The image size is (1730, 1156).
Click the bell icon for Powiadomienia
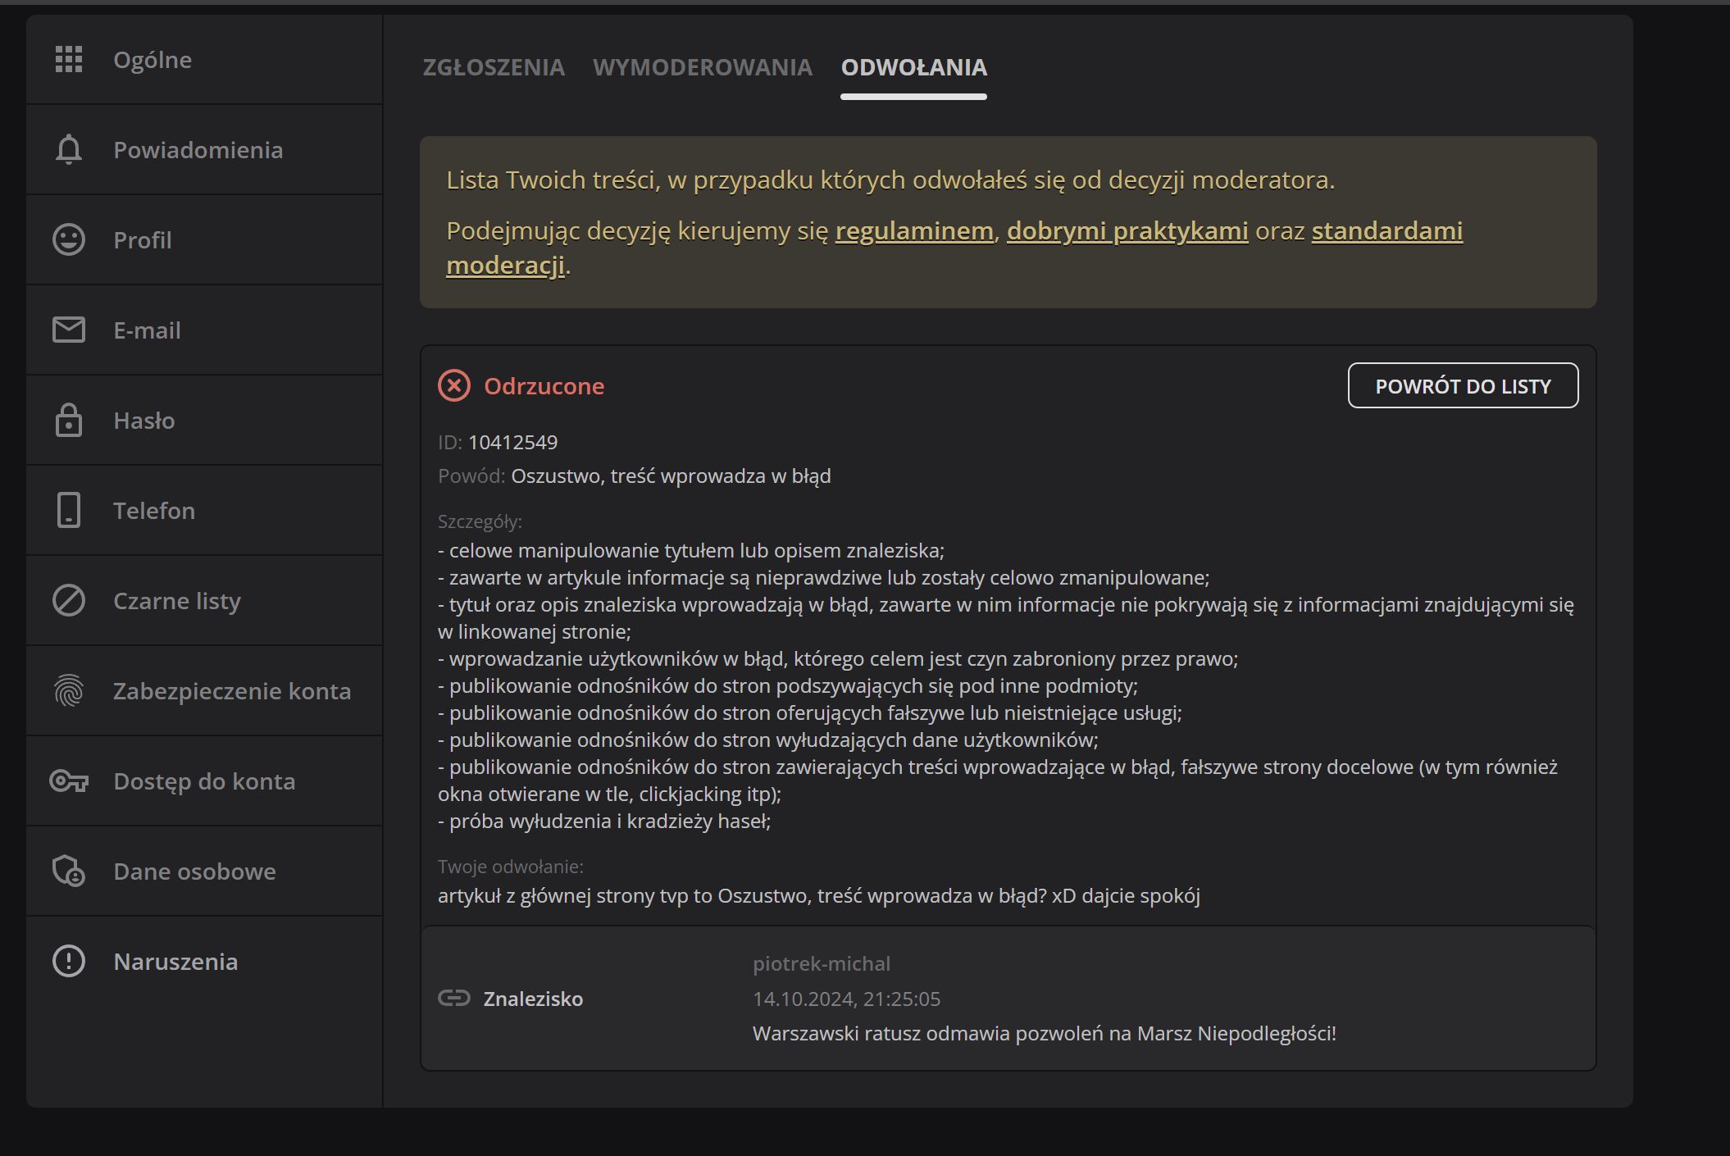coord(69,149)
